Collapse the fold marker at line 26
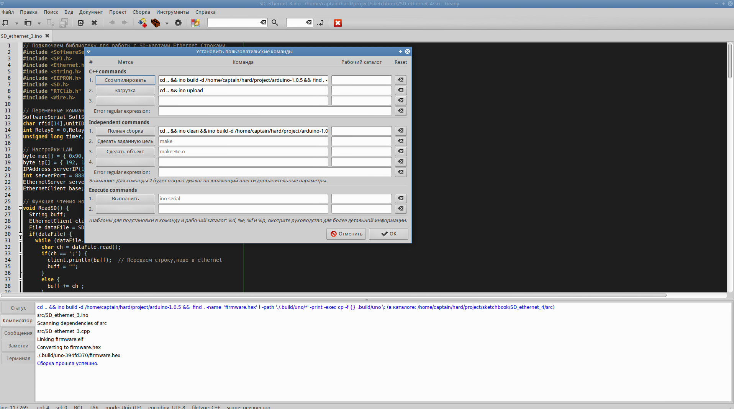This screenshot has height=409, width=734. coord(20,208)
